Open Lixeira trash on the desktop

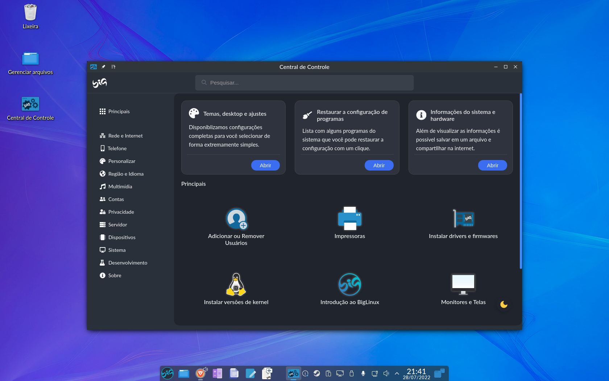coord(30,17)
